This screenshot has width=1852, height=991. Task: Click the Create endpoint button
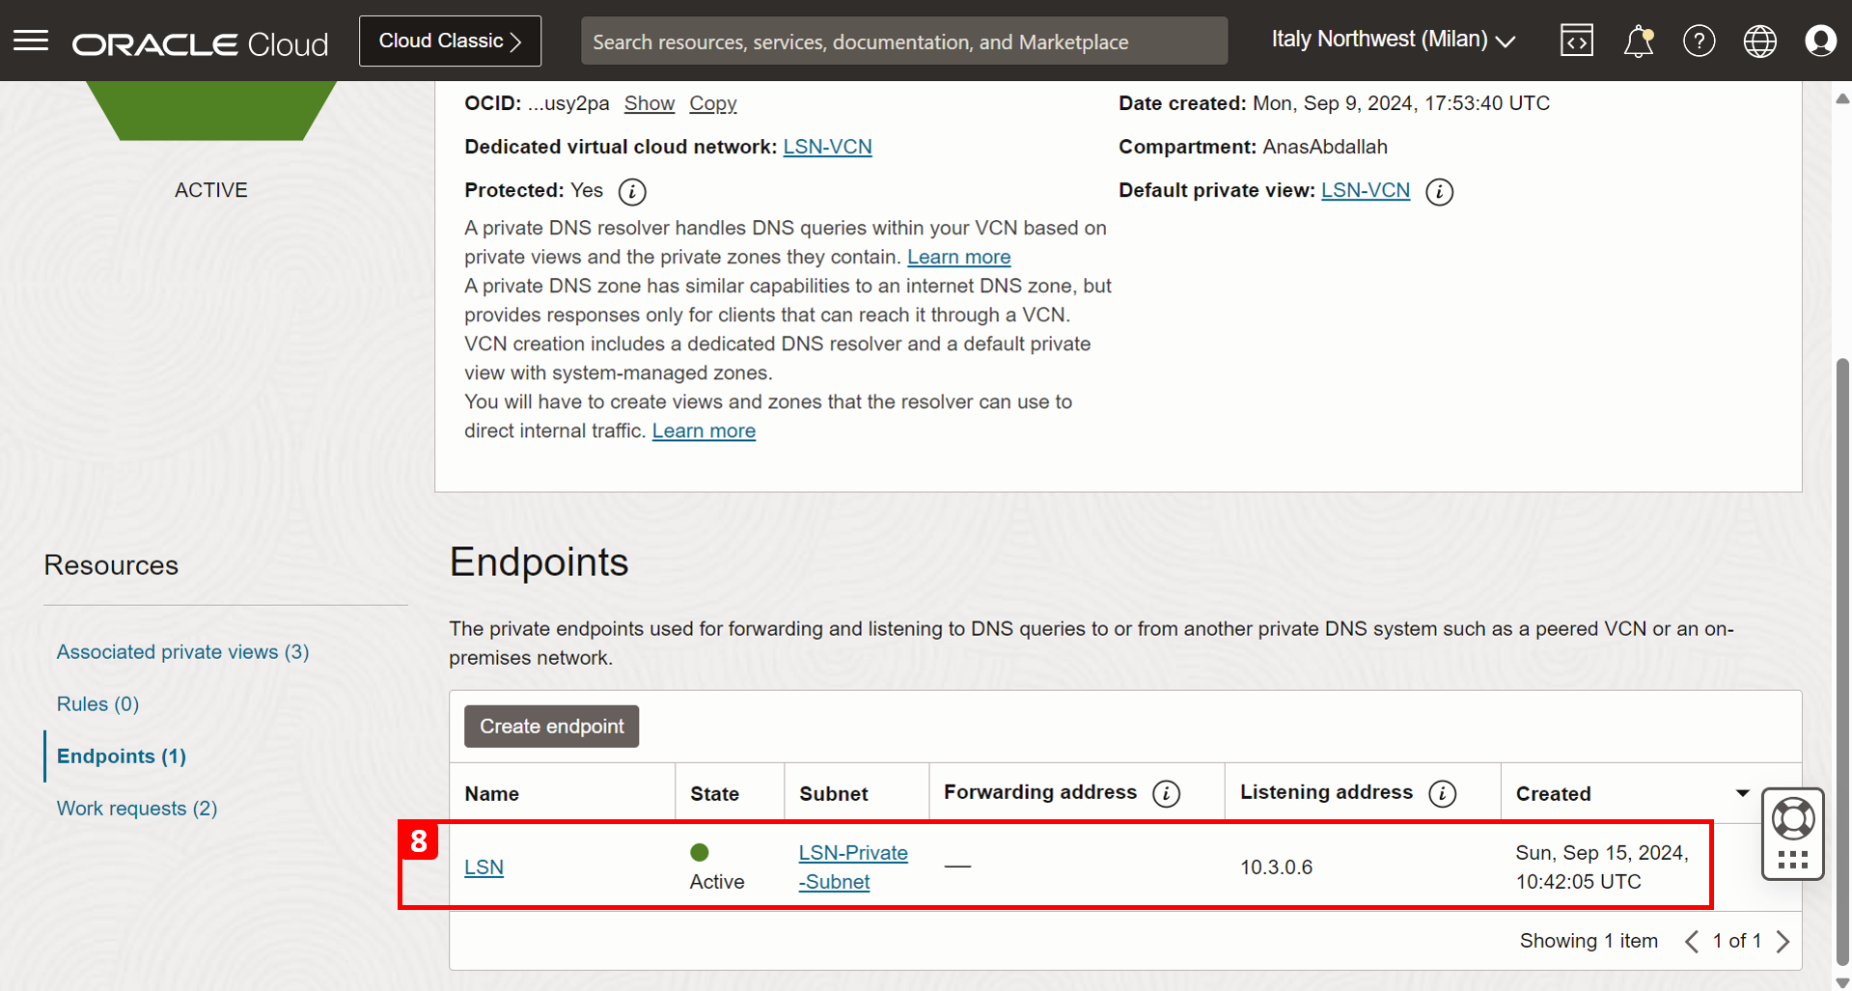(x=551, y=726)
